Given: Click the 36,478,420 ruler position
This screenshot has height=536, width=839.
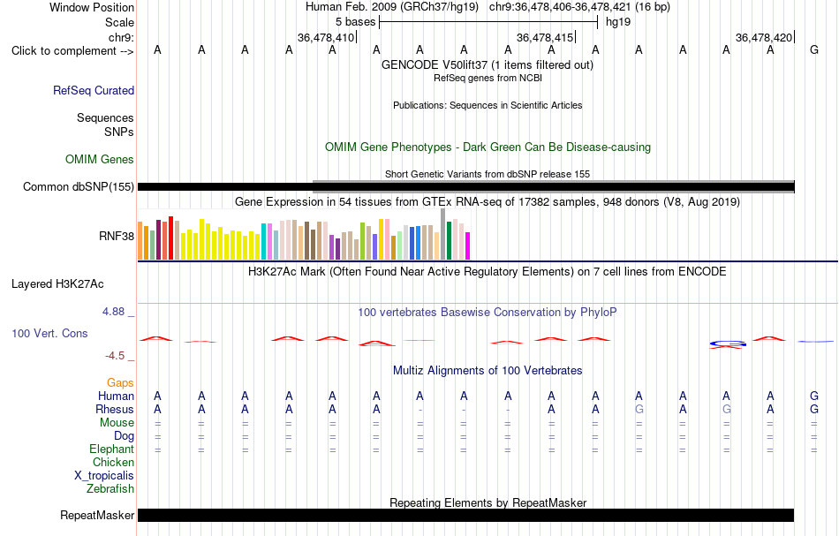Looking at the screenshot, I should pyautogui.click(x=764, y=37).
